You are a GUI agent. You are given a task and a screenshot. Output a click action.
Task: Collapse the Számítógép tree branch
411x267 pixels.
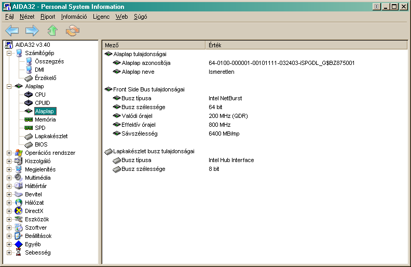[9, 53]
